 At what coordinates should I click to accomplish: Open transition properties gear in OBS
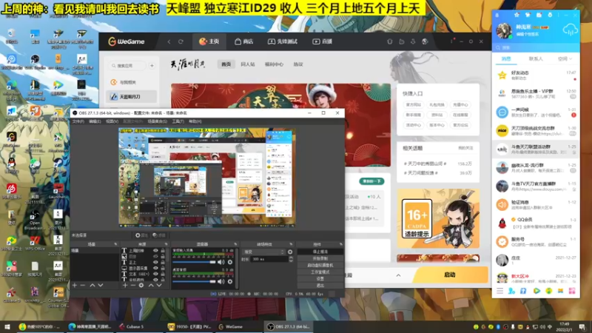click(290, 252)
